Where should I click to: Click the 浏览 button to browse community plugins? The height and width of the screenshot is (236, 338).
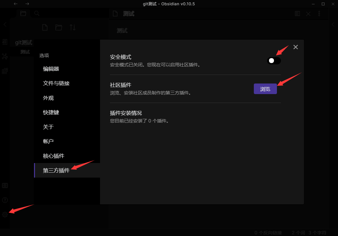[x=265, y=89]
